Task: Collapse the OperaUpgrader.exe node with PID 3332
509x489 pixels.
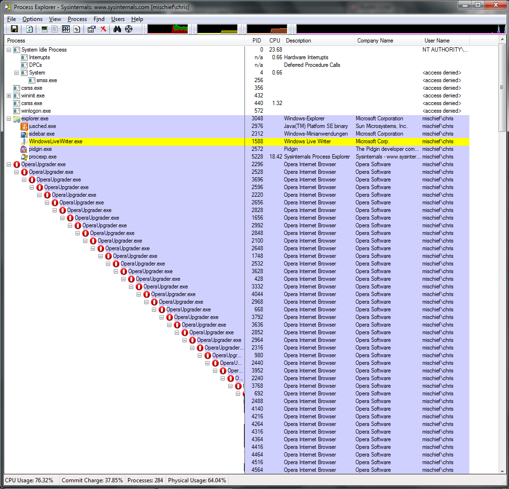Action: (x=131, y=287)
